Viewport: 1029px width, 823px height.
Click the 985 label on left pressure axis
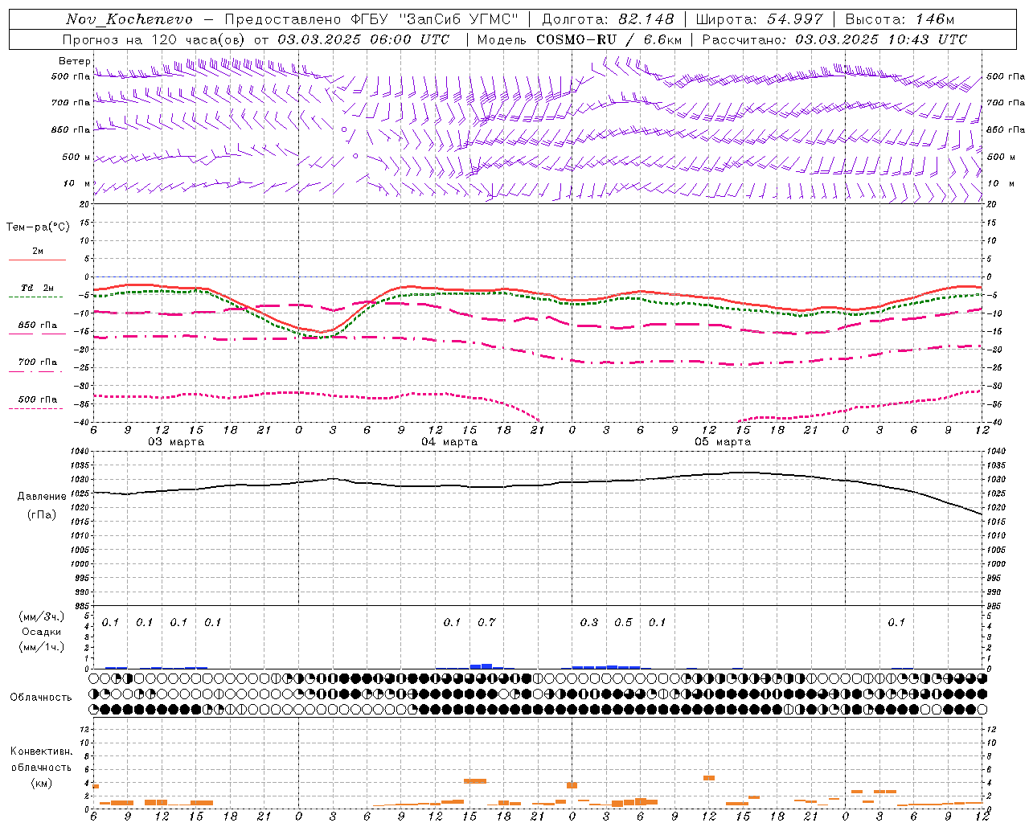[x=83, y=606]
